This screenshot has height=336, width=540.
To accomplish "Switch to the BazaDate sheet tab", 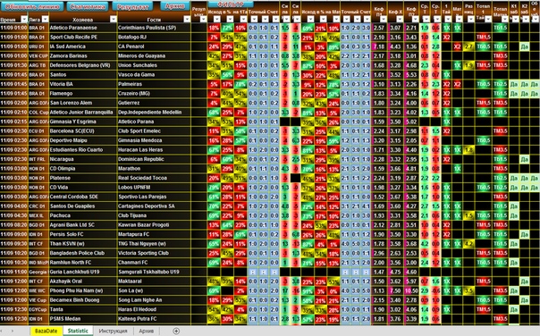I will pos(46,332).
